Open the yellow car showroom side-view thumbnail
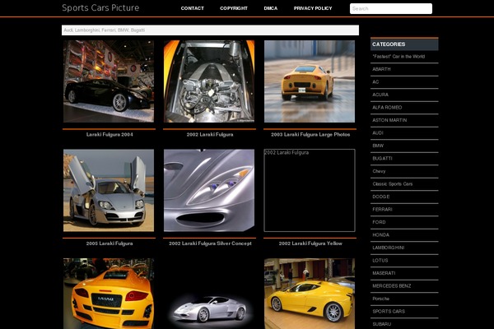 click(310, 294)
